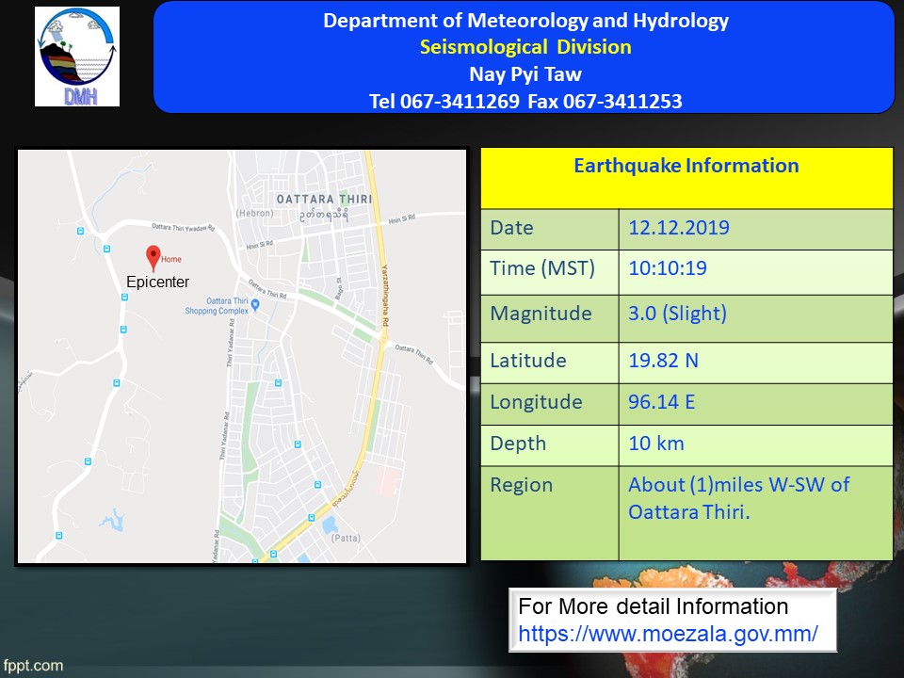Select the latitude value 19.82 N

(663, 361)
